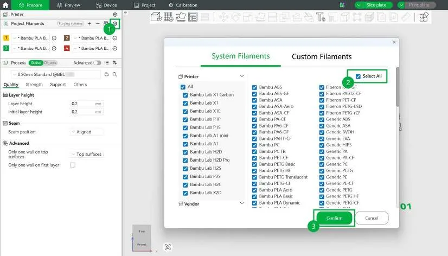Toggle the Advanced mode switch

(x=97, y=62)
